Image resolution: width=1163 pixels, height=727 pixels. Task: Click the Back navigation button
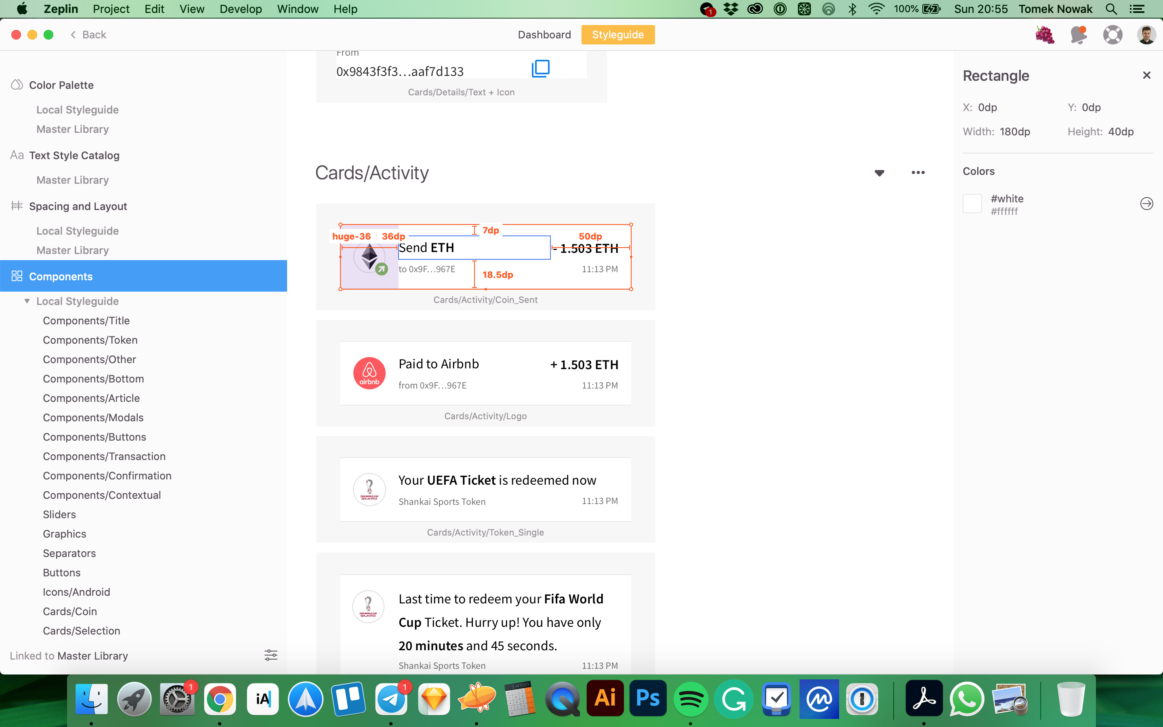[88, 34]
